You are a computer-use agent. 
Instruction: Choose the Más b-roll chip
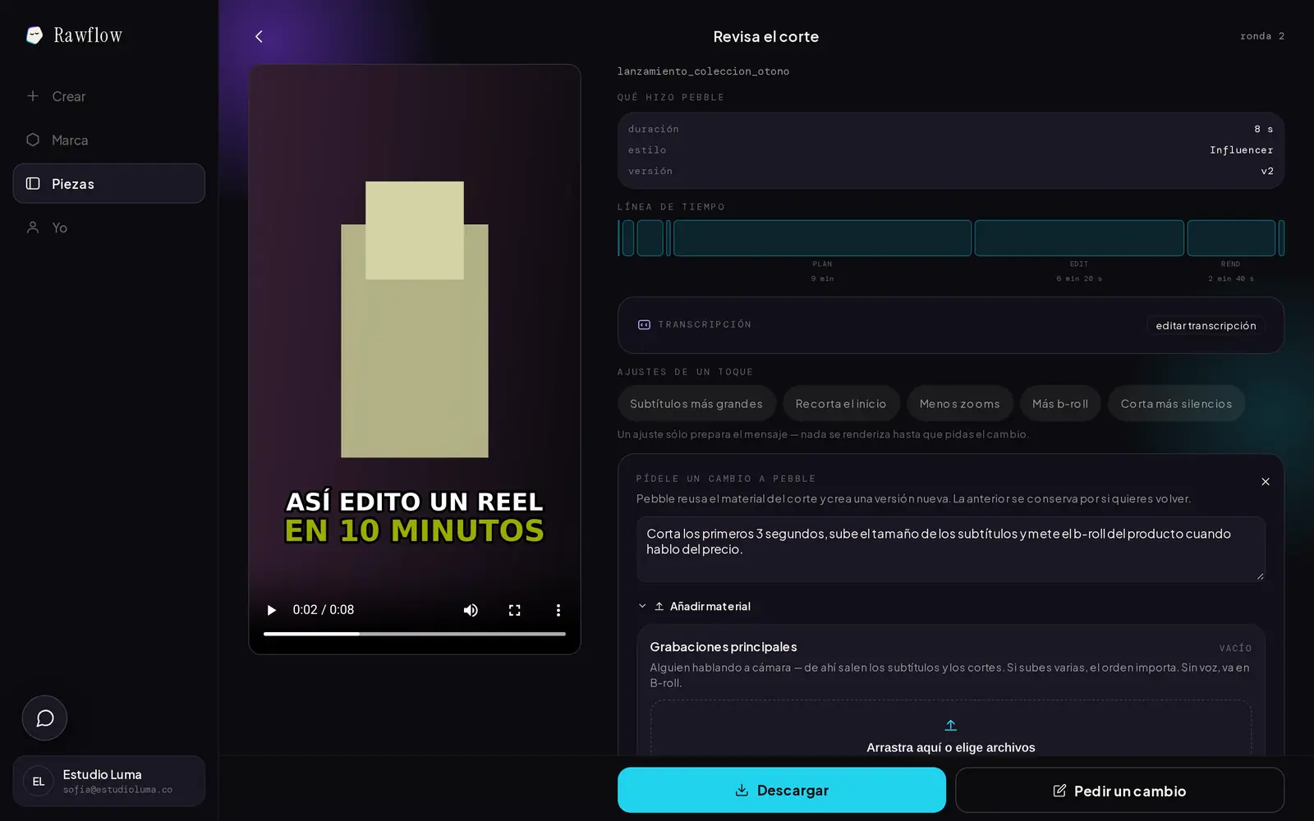pos(1060,404)
